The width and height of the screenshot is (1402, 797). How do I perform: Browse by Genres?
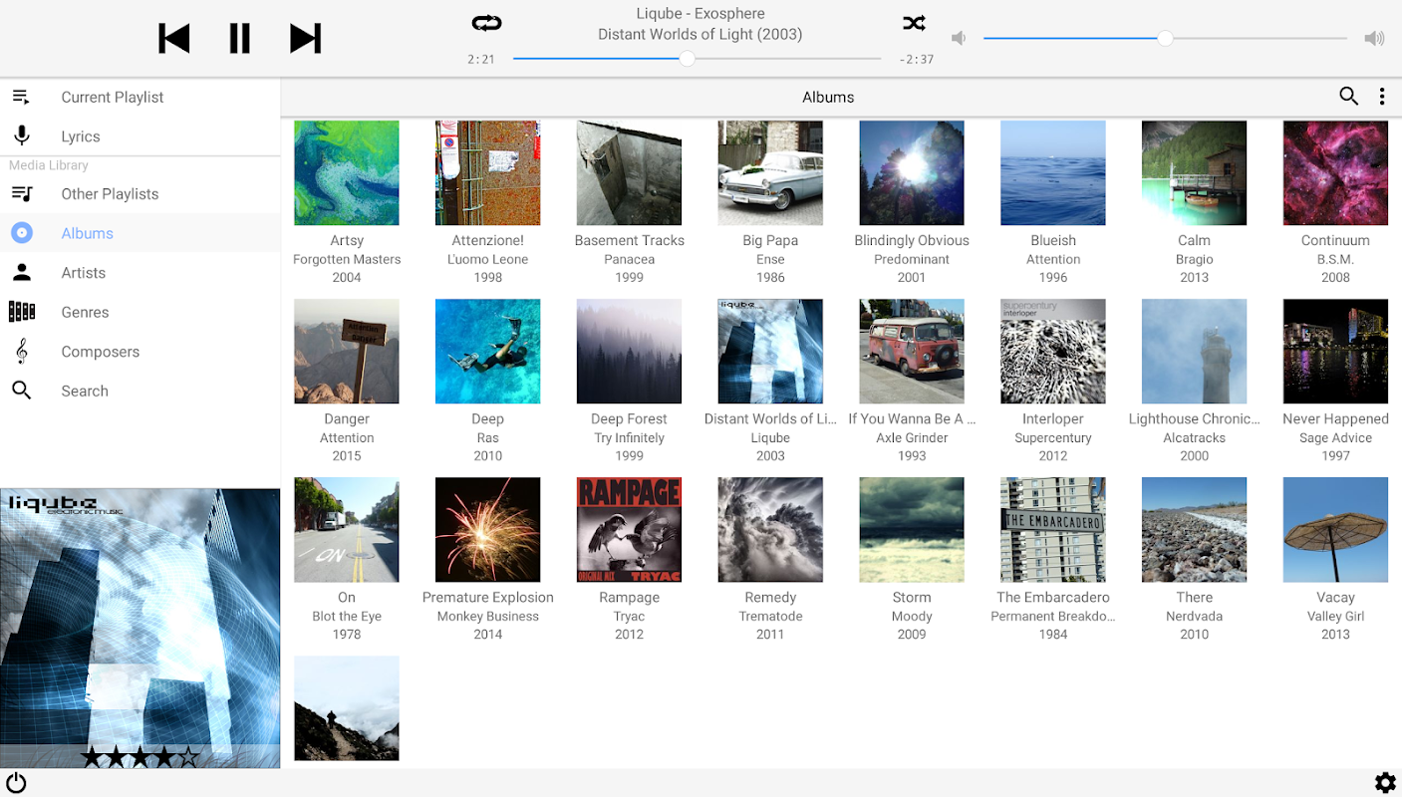tap(140, 312)
